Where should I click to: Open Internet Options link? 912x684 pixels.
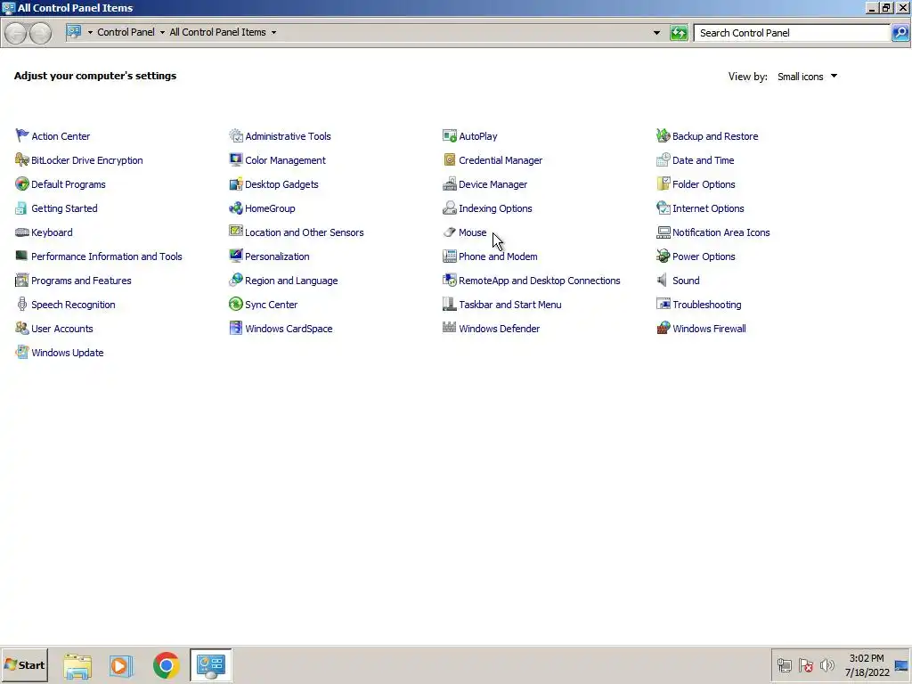tap(708, 208)
